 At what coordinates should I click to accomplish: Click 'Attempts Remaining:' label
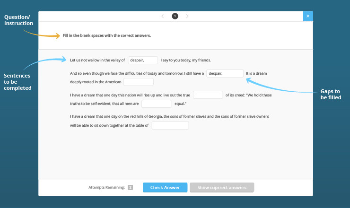point(106,188)
